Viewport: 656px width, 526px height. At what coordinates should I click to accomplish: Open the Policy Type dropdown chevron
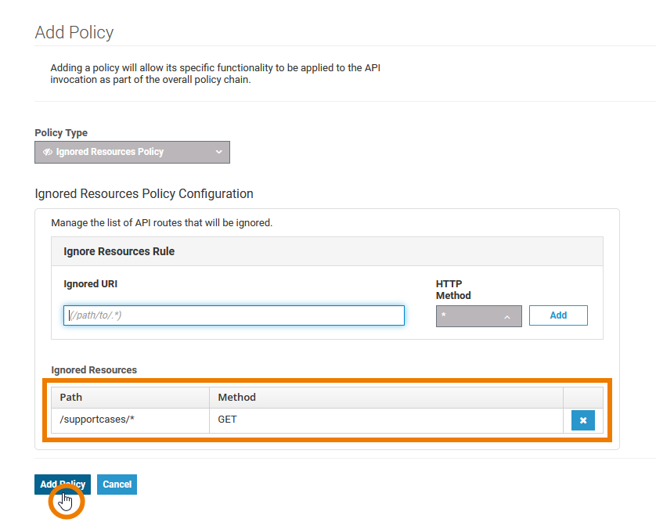coord(219,152)
